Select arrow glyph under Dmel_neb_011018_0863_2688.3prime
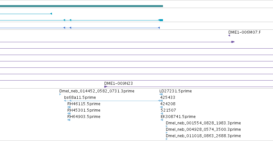 pos(167,139)
